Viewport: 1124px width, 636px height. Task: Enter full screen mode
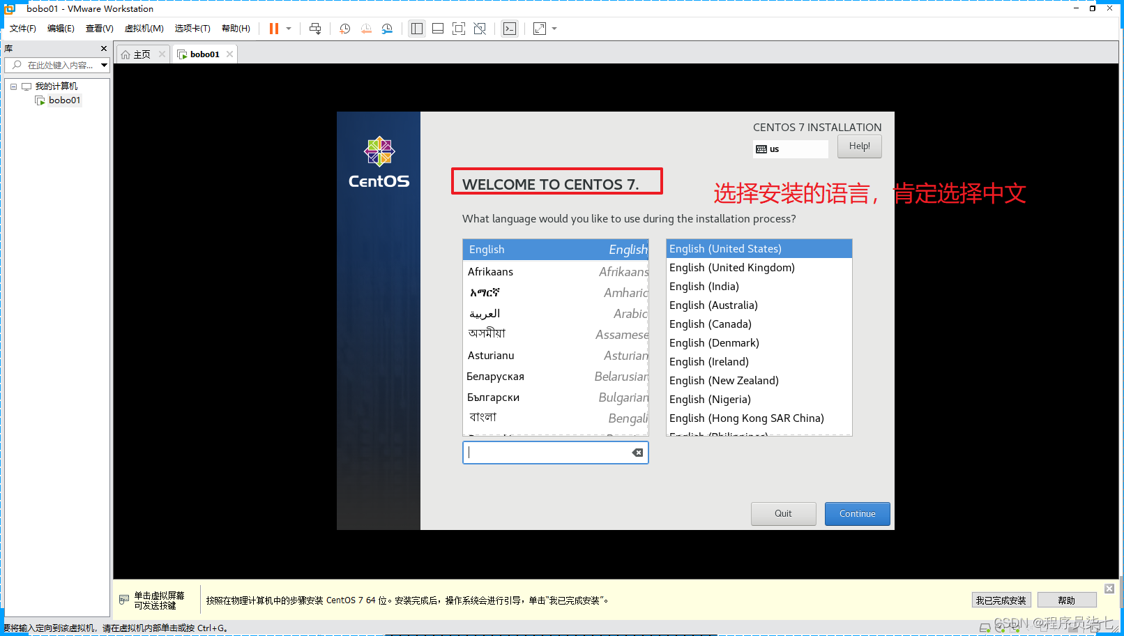point(459,29)
